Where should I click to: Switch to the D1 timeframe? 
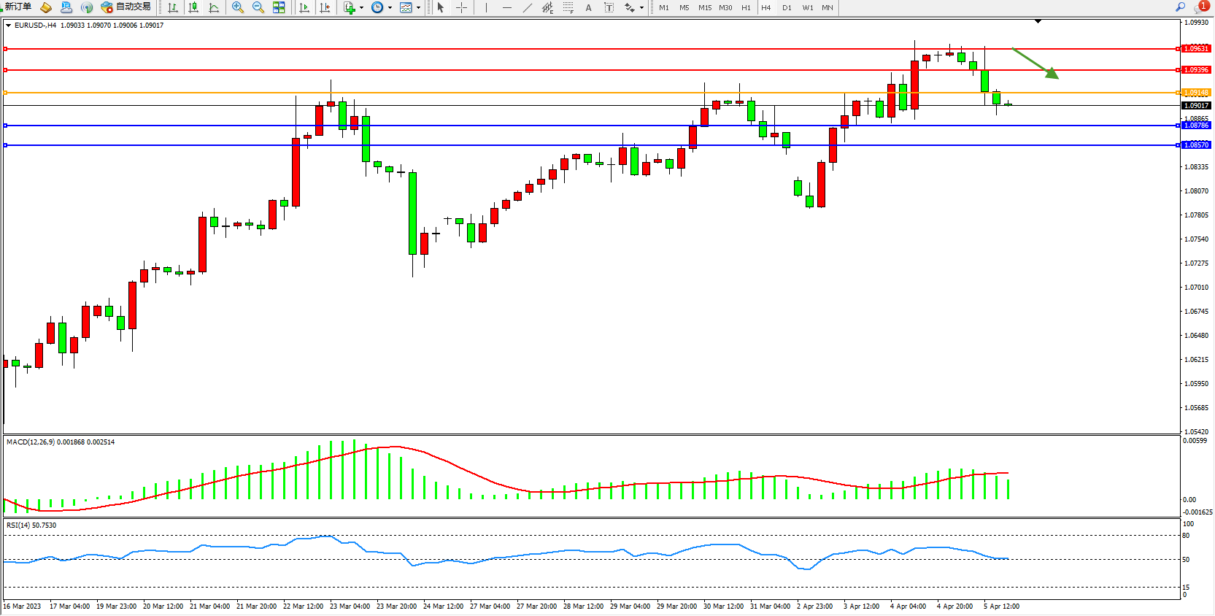[x=787, y=7]
